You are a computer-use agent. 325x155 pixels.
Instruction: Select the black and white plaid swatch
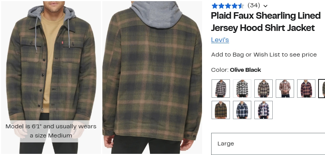point(220,89)
